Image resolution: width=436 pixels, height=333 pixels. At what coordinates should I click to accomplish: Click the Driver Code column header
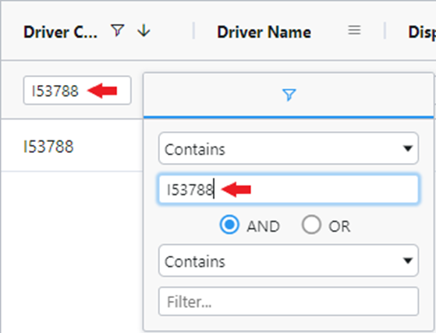pos(60,32)
